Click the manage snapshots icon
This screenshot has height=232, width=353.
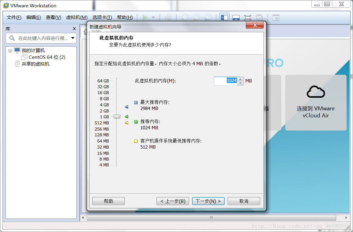[208, 17]
